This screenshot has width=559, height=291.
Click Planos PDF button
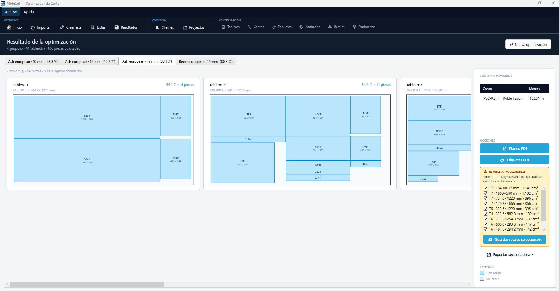514,148
